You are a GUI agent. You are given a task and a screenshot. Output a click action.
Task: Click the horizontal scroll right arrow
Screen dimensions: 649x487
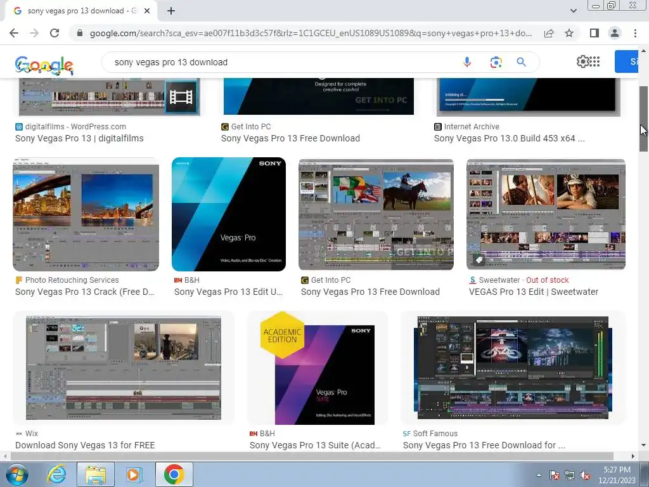point(633,457)
